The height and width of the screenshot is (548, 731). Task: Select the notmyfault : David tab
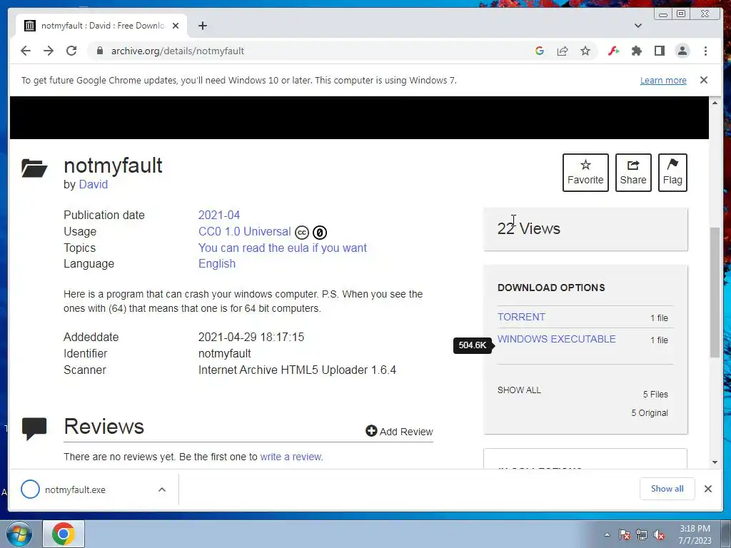[x=101, y=26]
